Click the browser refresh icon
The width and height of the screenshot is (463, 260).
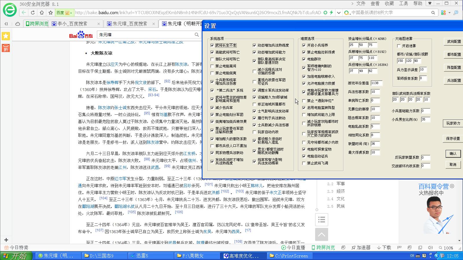point(33,13)
